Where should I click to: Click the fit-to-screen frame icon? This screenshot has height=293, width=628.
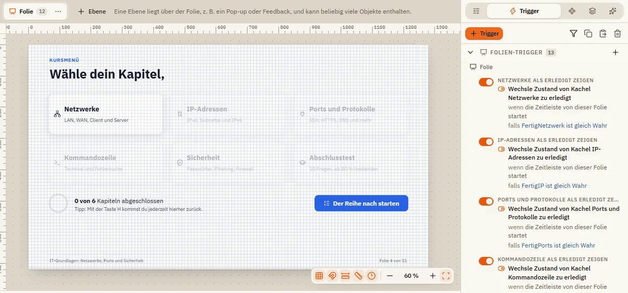446,276
